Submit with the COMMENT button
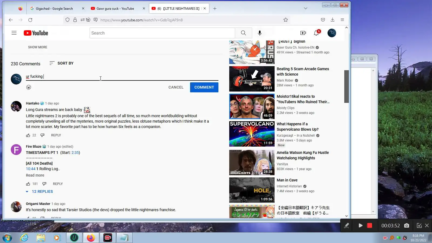 [x=204, y=87]
